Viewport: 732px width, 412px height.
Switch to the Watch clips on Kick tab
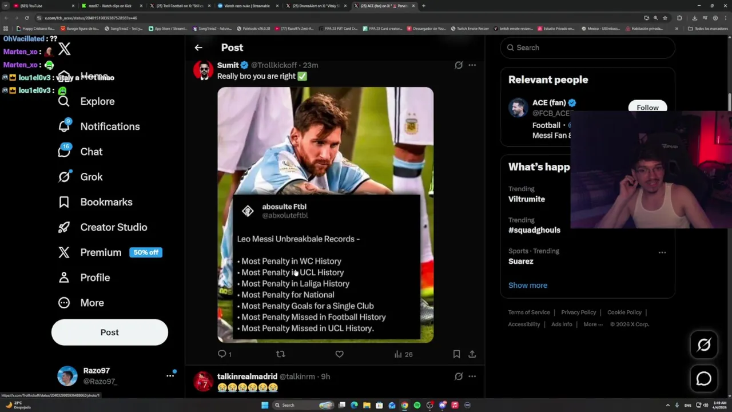112,6
